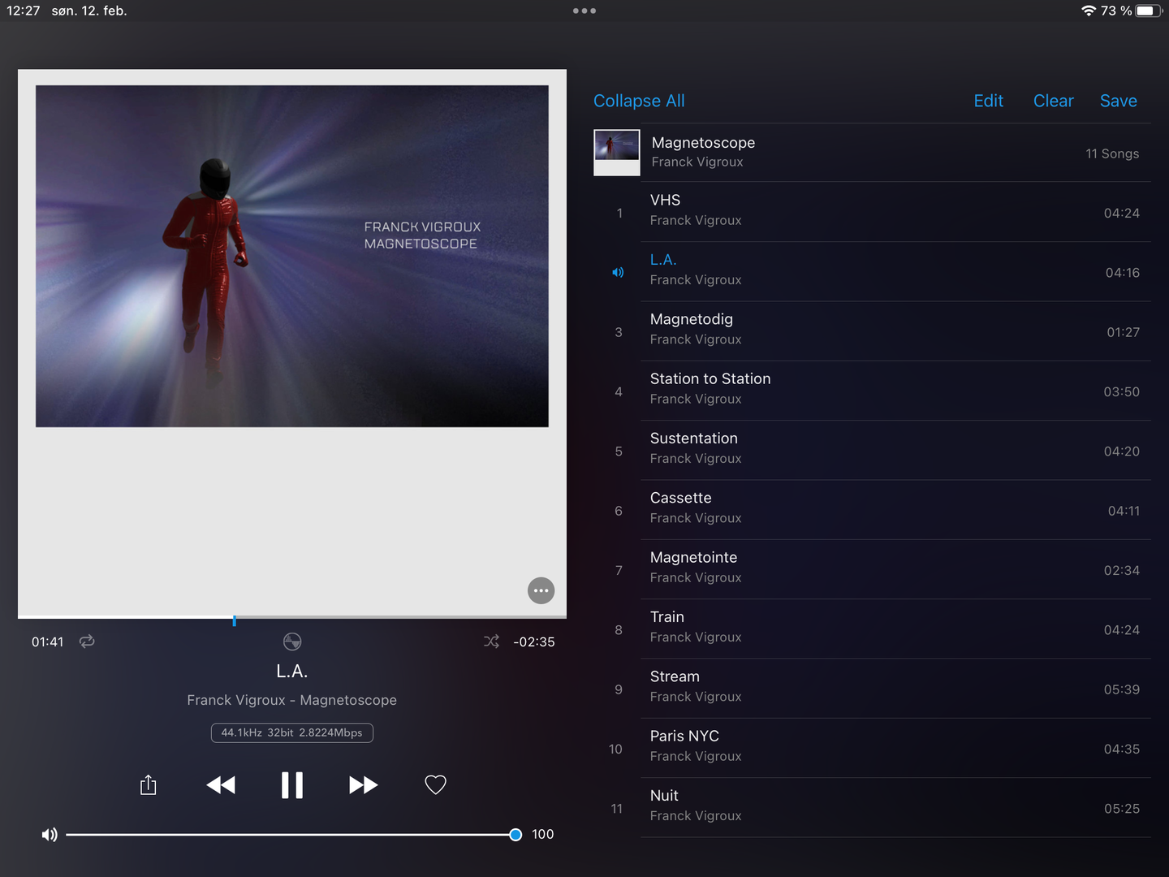This screenshot has height=877, width=1169.
Task: Collapse all albums in the queue
Action: (x=639, y=101)
